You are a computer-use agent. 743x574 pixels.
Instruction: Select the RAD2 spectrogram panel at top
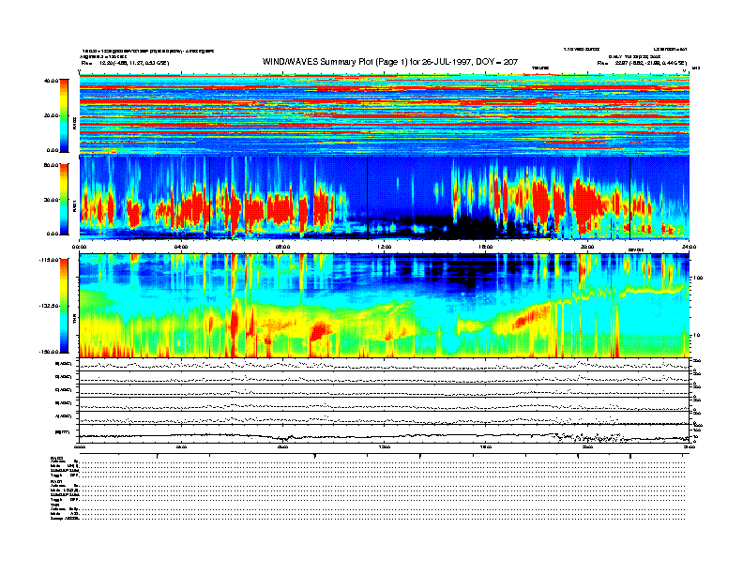click(385, 114)
